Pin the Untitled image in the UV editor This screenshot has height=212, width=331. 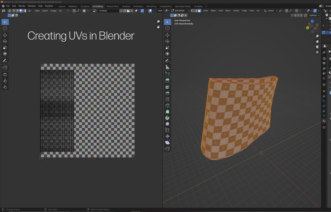(136, 11)
